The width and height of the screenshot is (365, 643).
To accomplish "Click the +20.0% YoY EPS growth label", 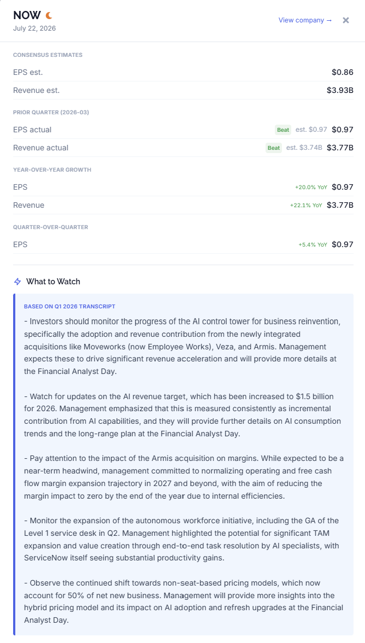I will click(x=311, y=187).
